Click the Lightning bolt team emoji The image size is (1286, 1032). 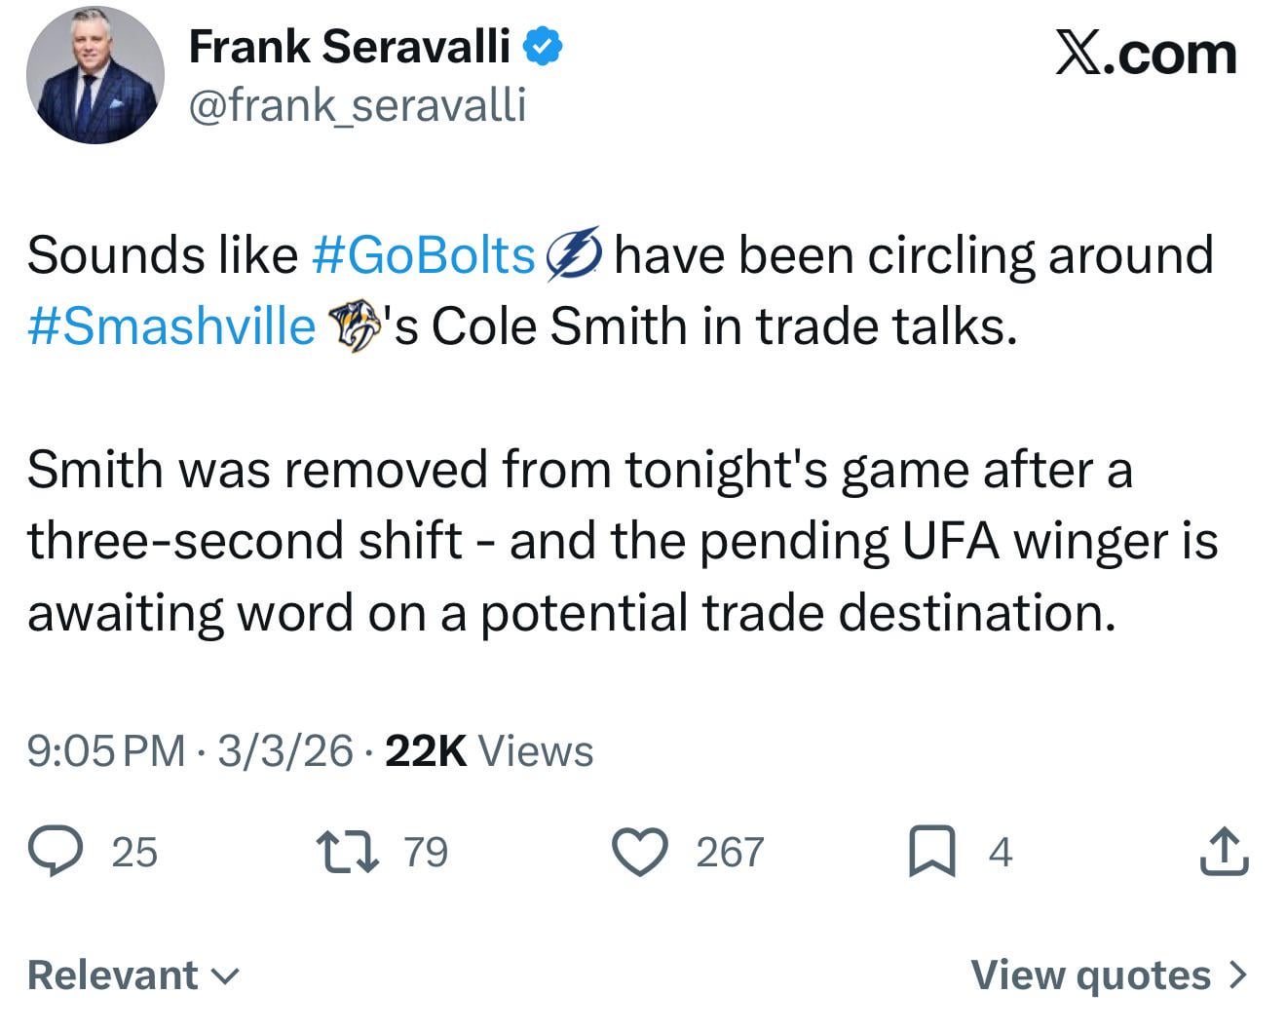574,255
